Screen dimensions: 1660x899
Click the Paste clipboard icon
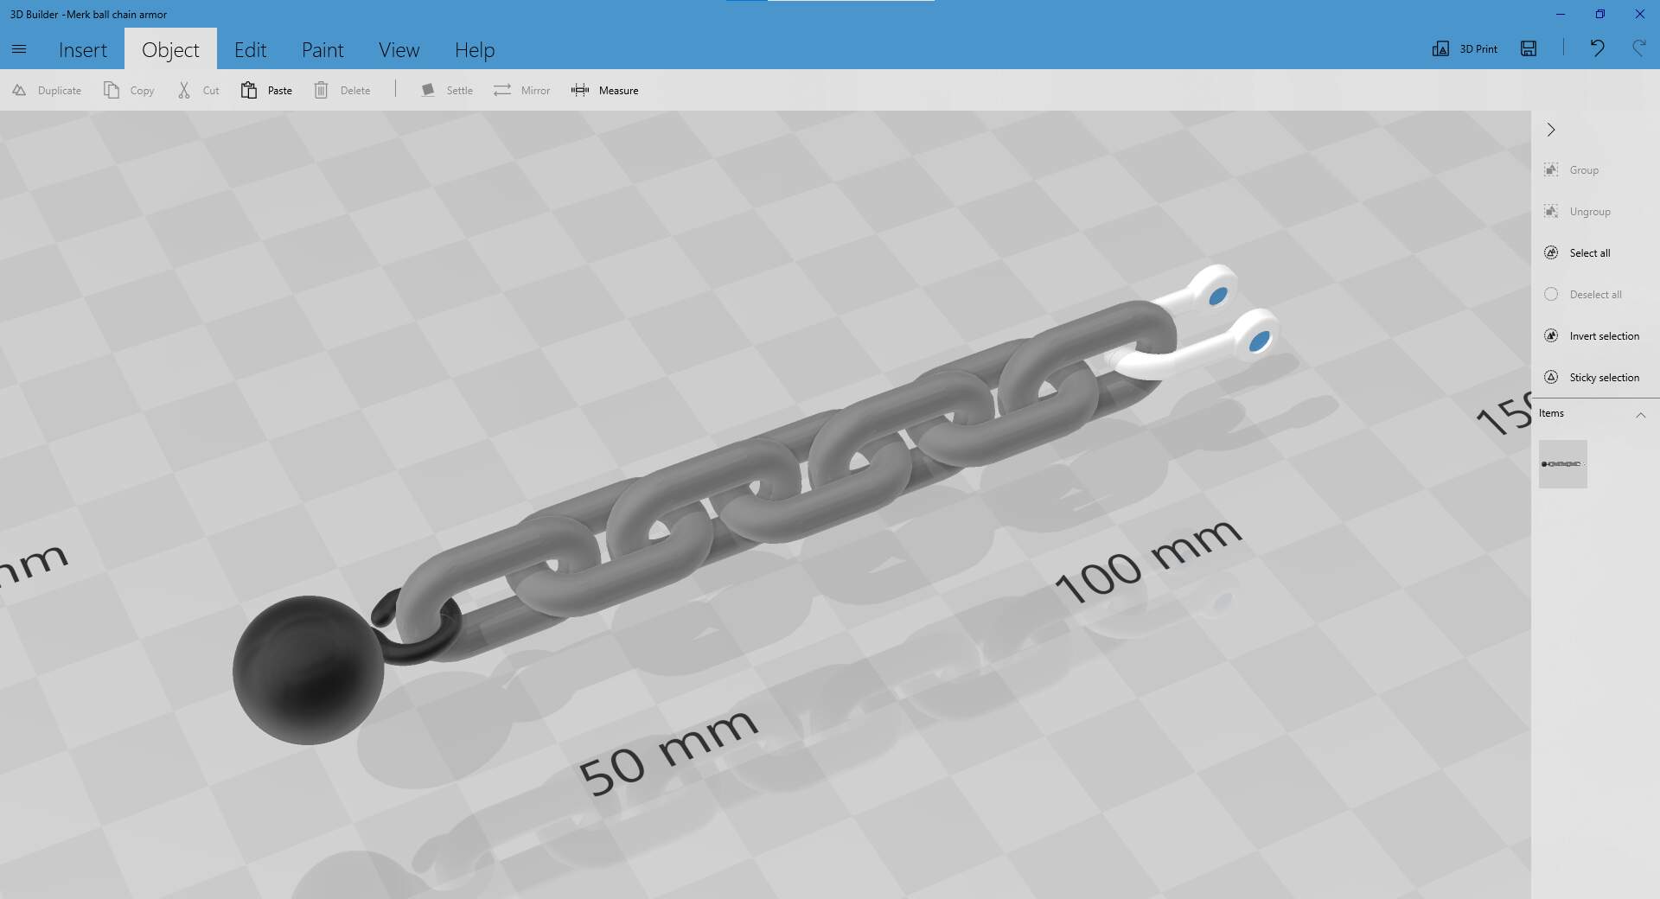pyautogui.click(x=249, y=90)
